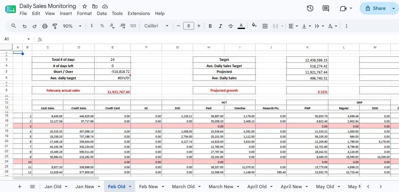
Task: Toggle Italic formatting
Action: pyautogui.click(x=220, y=26)
